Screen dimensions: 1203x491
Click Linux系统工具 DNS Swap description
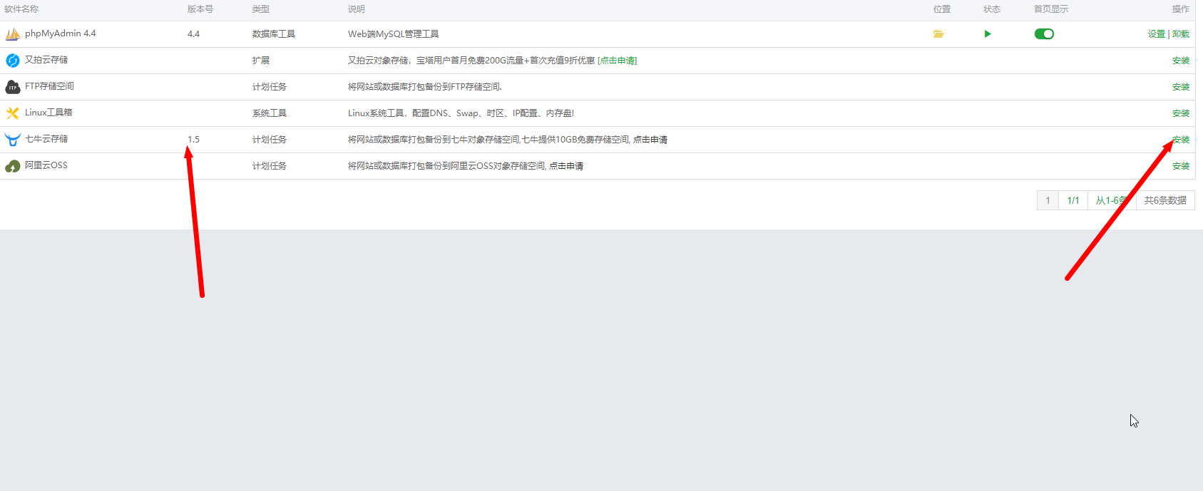click(461, 113)
